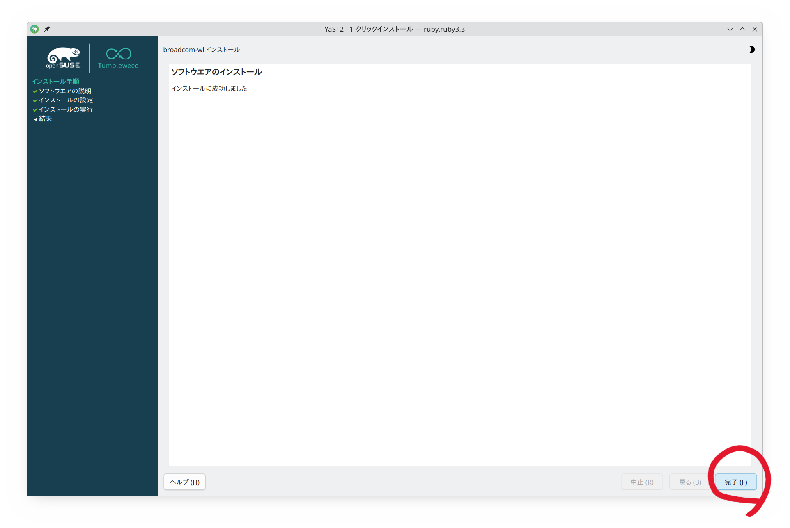Open help with ヘルプ (H) button

[x=185, y=482]
